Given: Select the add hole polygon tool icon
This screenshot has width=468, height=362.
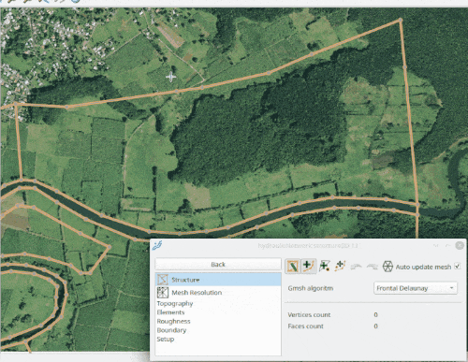Looking at the screenshot, I should pos(325,267).
